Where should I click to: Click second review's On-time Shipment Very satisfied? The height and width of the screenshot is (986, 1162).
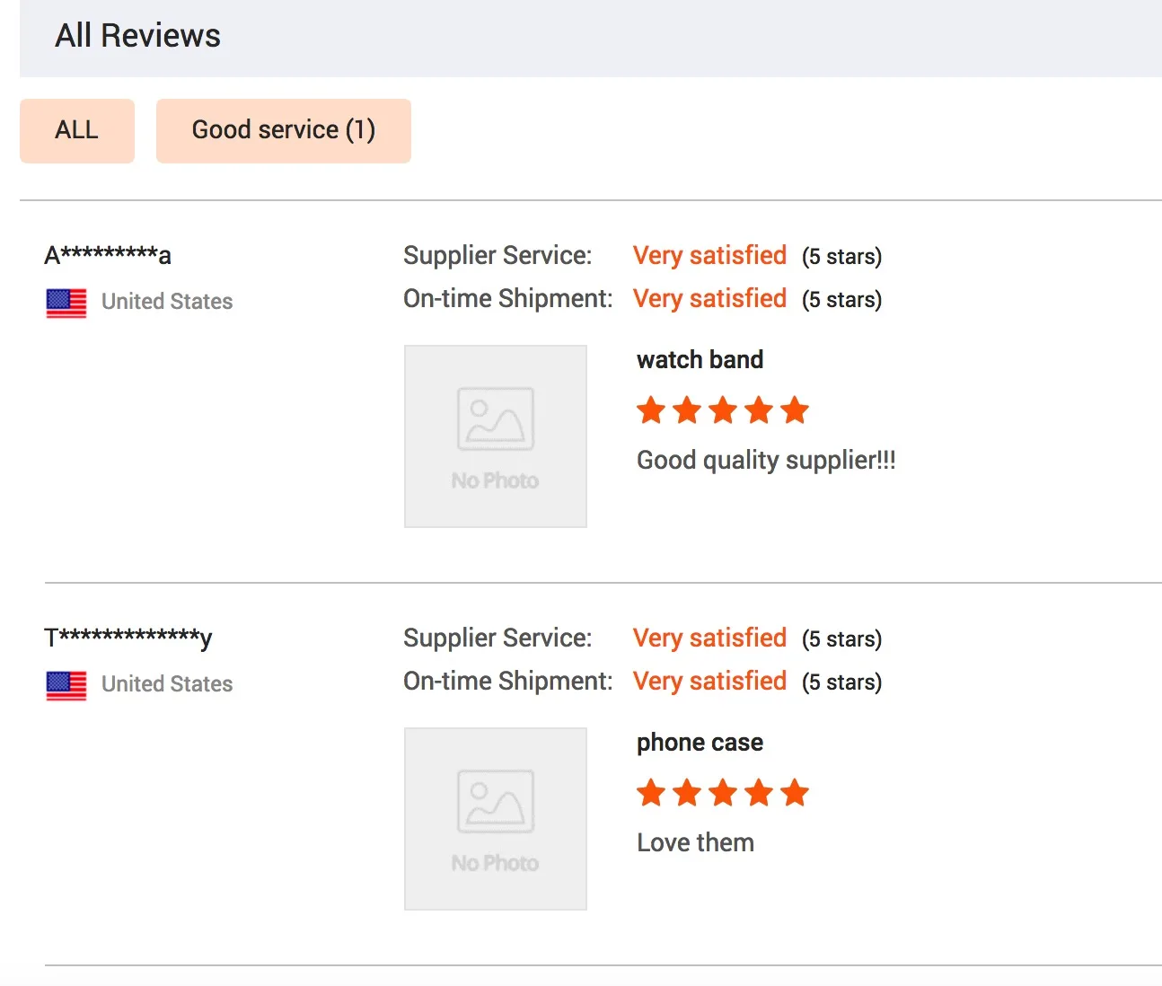709,682
